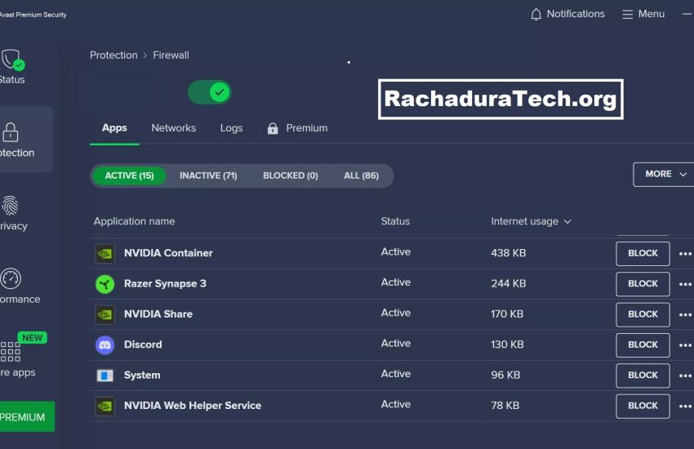694x449 pixels.
Task: Select the Razer Synapse 3 row name
Action: pyautogui.click(x=165, y=283)
